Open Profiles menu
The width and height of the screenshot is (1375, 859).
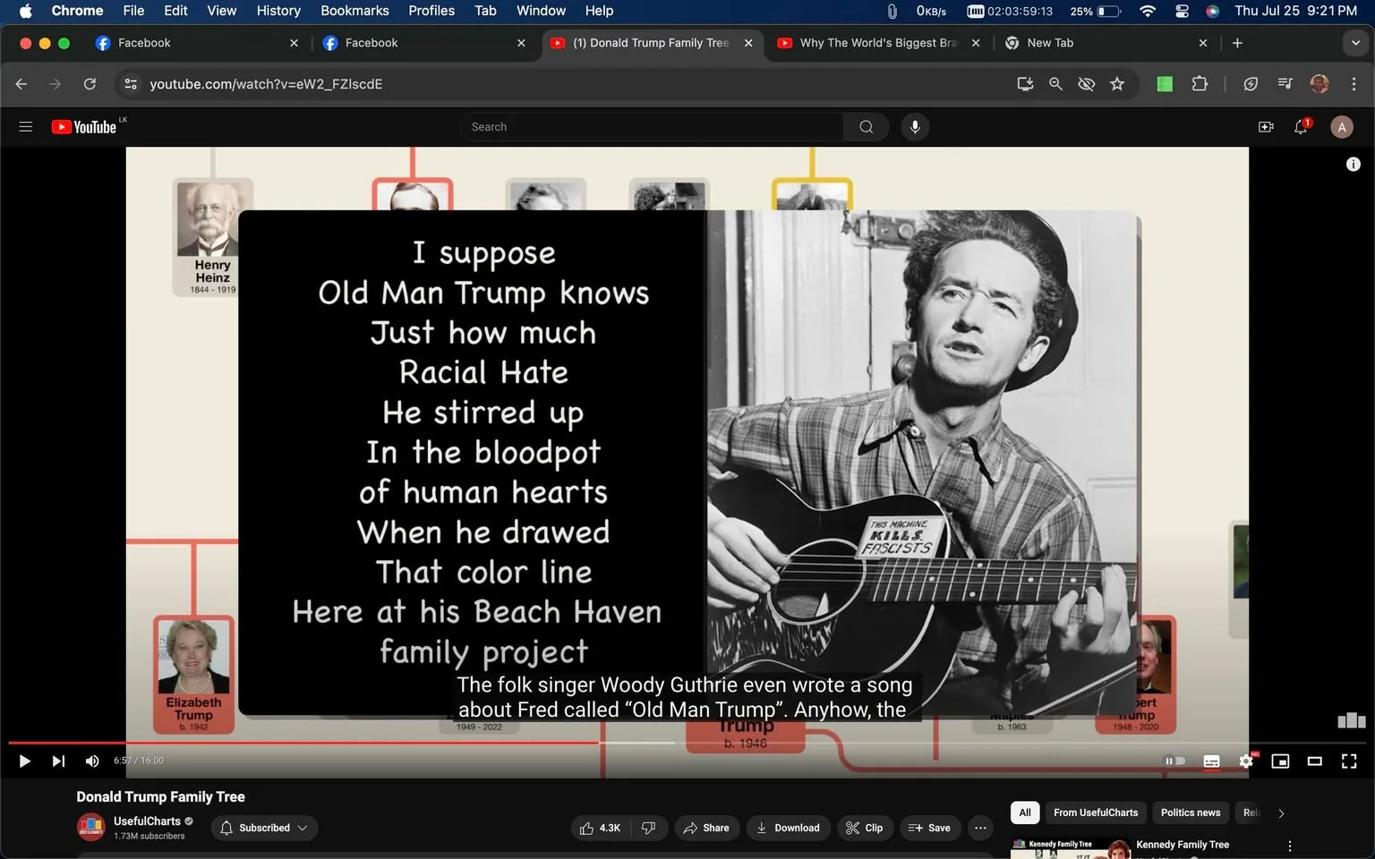431,11
